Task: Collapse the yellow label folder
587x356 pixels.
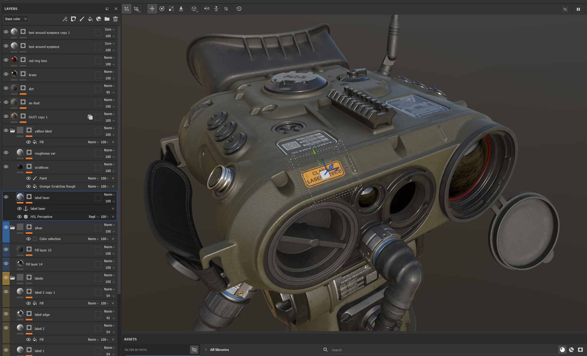Action: pyautogui.click(x=12, y=131)
